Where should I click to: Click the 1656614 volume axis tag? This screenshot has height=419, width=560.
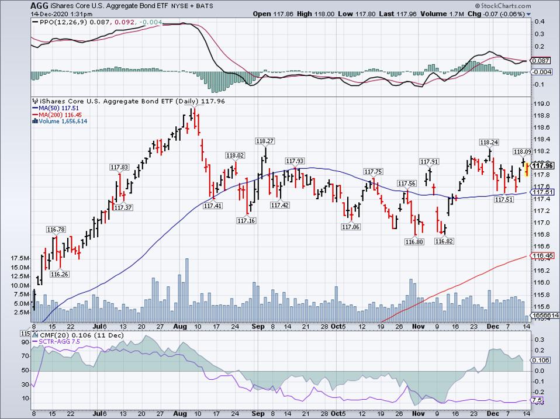tap(545, 315)
